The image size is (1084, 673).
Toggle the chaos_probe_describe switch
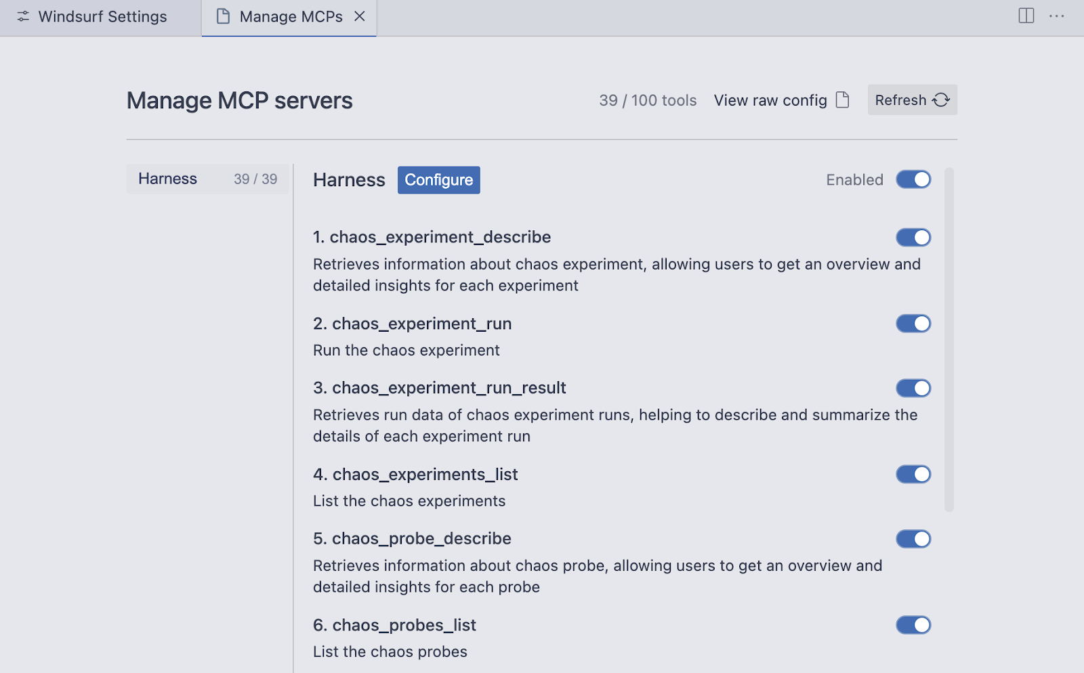913,539
